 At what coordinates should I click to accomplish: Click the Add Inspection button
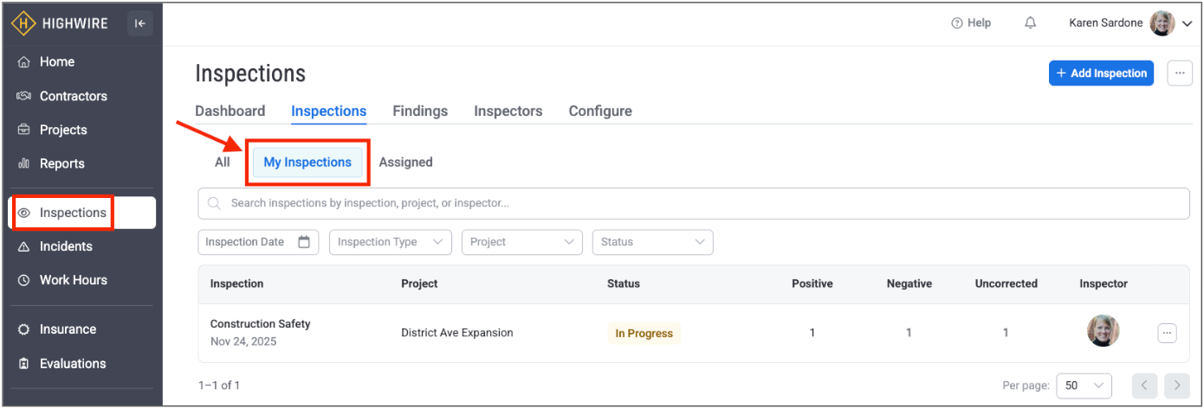(x=1101, y=73)
